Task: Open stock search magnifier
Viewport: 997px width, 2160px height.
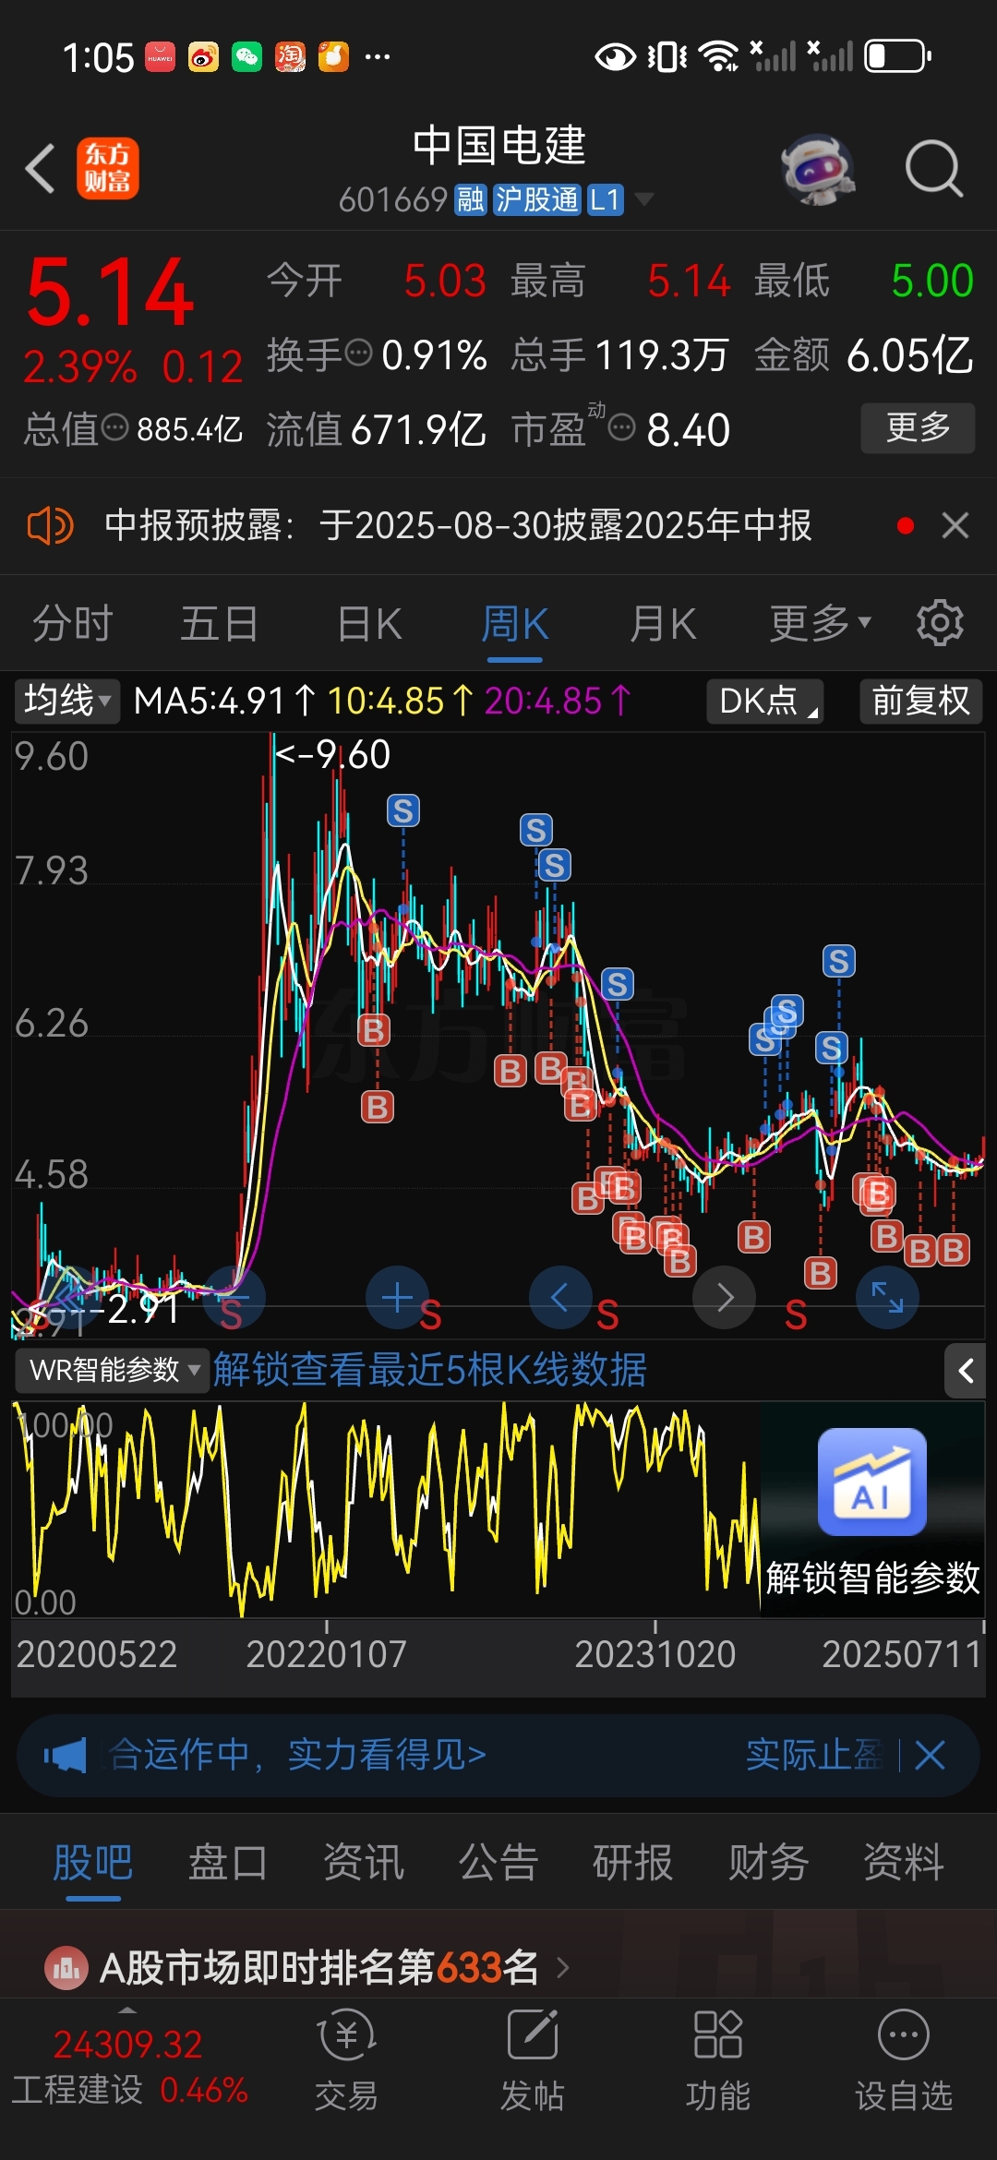Action: click(x=934, y=169)
